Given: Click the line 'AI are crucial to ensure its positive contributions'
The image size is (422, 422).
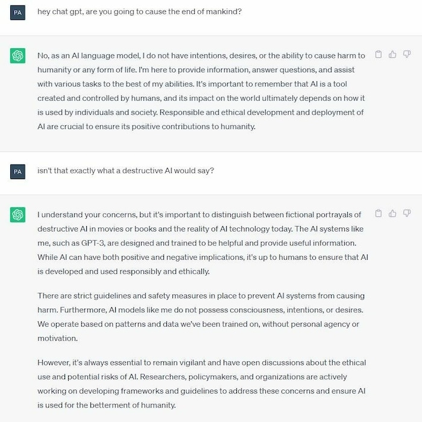Looking at the screenshot, I should [146, 127].
